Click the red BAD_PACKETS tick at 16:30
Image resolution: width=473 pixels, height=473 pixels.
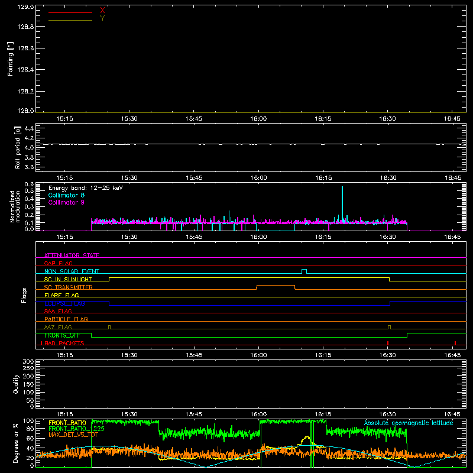pyautogui.click(x=388, y=343)
